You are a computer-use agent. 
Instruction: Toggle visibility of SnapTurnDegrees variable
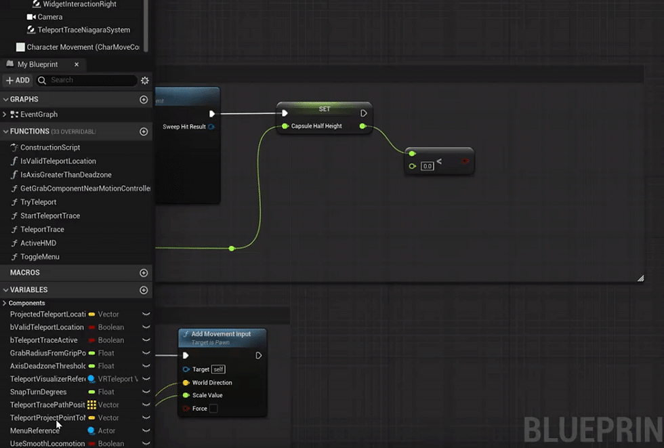146,392
